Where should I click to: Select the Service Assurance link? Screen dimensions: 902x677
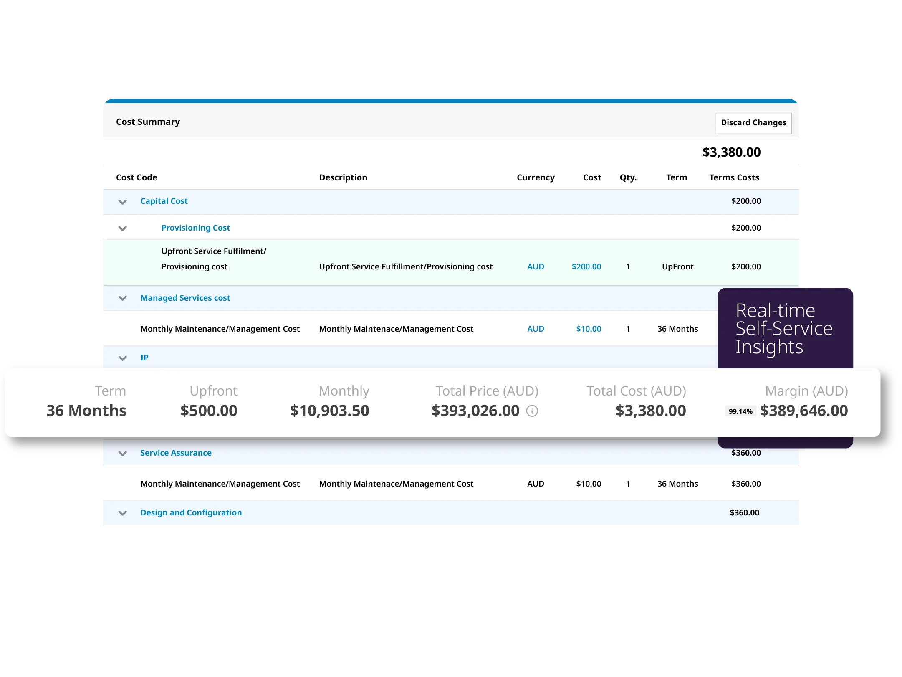(x=176, y=453)
